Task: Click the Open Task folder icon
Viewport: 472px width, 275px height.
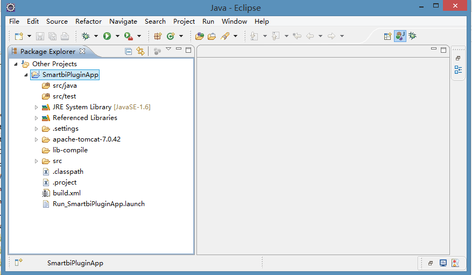Action: point(212,36)
